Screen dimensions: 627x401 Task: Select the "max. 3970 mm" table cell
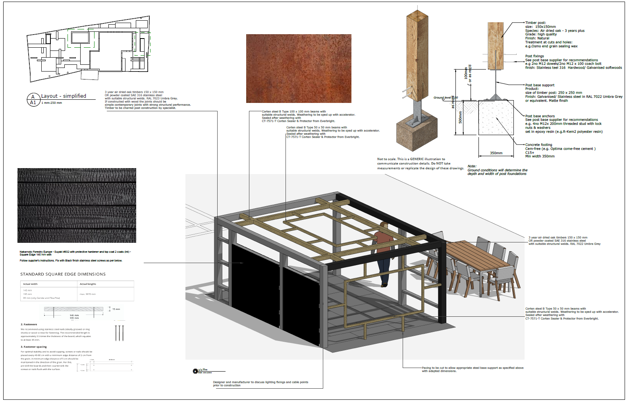(88, 294)
